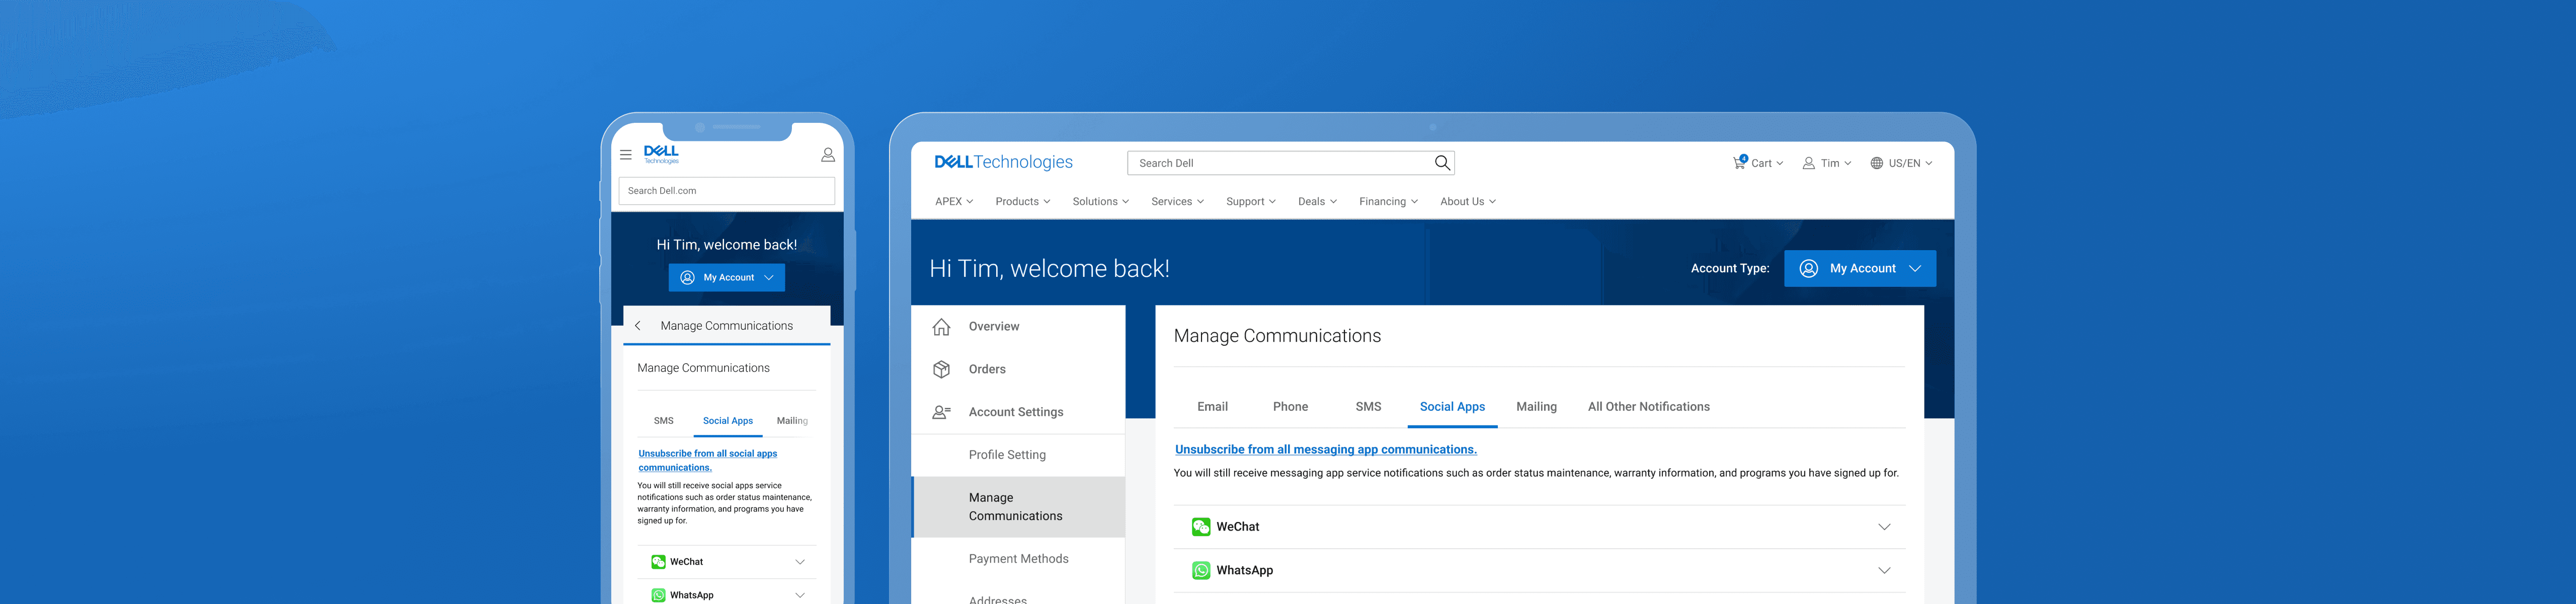
Task: Click the Search Dell input field
Action: [1280, 163]
